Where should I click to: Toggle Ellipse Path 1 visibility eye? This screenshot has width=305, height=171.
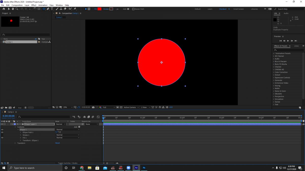2,132
